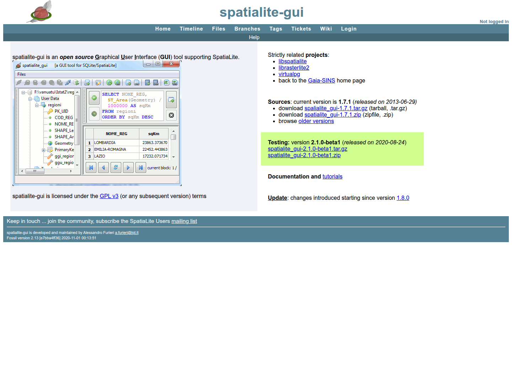Select the EMILIA-ROMAGNA result cell
512x384 pixels.
116,149
